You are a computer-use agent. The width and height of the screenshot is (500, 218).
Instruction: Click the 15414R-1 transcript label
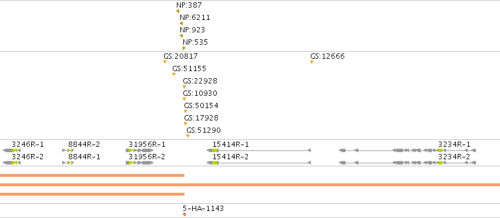tap(231, 145)
